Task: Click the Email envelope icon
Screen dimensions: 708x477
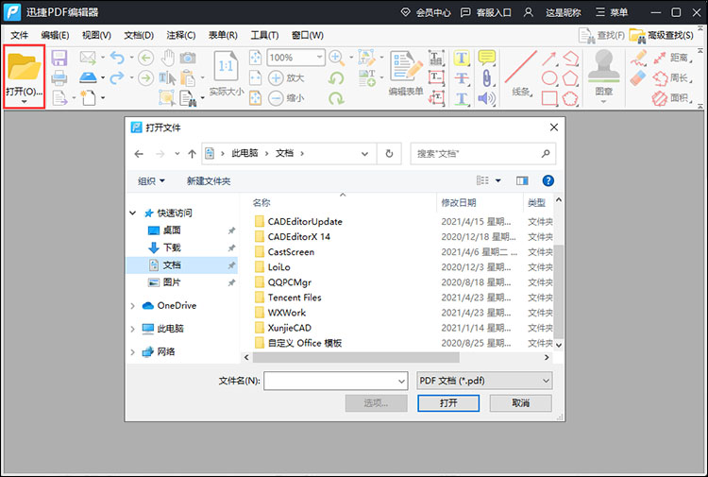Action: coord(88,58)
